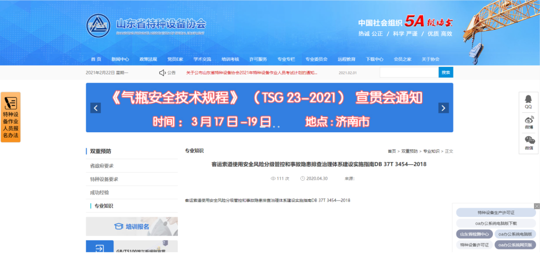Image resolution: width=540 pixels, height=274 pixels.
Task: Click the association logo in header
Action: click(x=98, y=25)
